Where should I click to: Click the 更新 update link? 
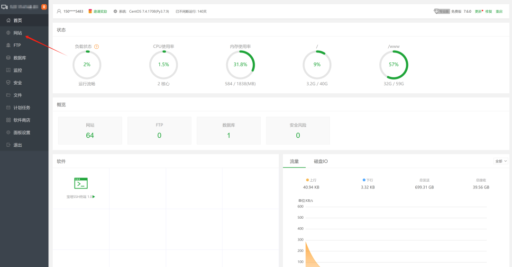point(479,11)
